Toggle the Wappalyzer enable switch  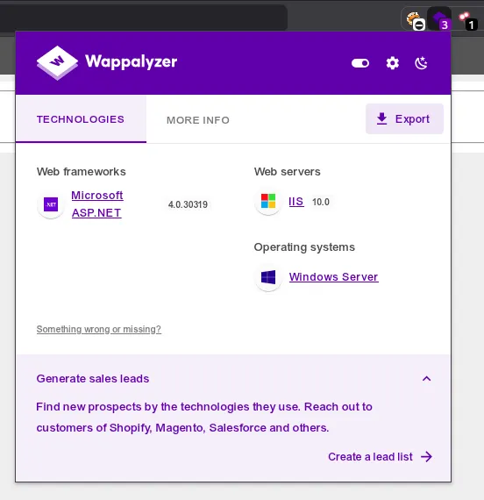click(360, 63)
